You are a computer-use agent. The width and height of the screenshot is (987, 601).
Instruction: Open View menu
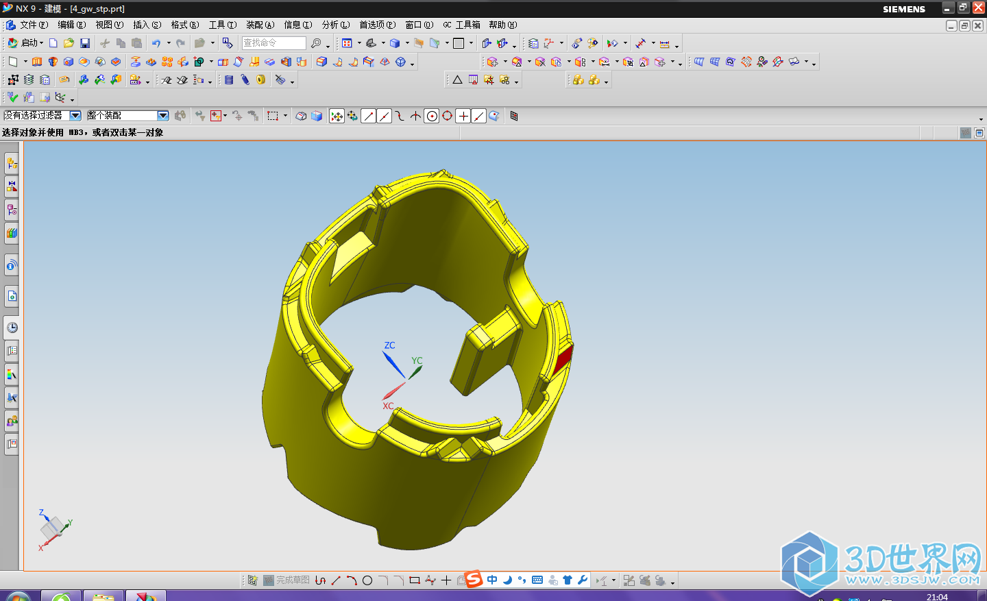tap(109, 25)
